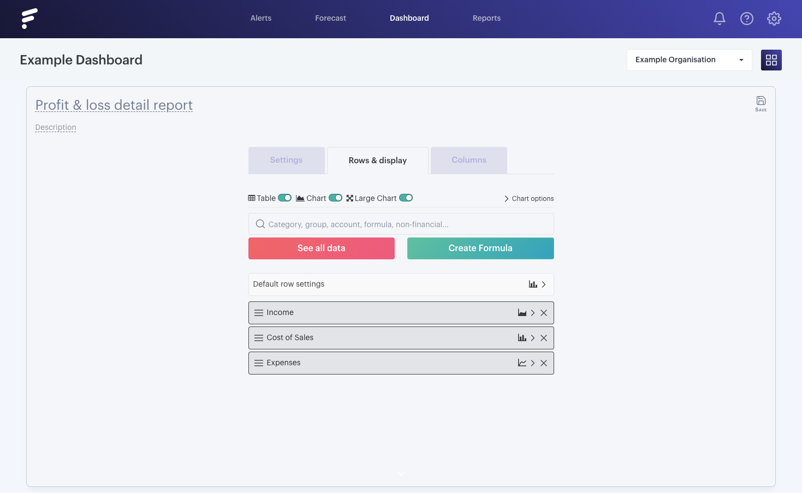This screenshot has height=493, width=802.
Task: Click the Example Dashboard heading
Action: 81,60
